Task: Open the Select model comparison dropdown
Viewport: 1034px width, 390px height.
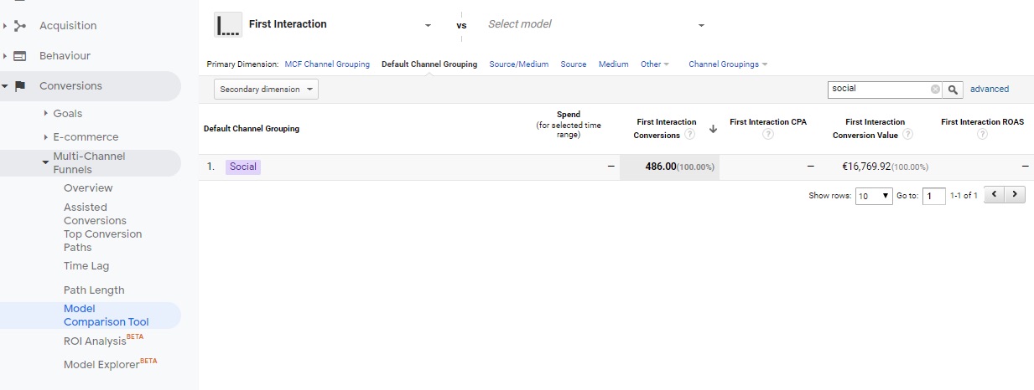Action: click(701, 25)
